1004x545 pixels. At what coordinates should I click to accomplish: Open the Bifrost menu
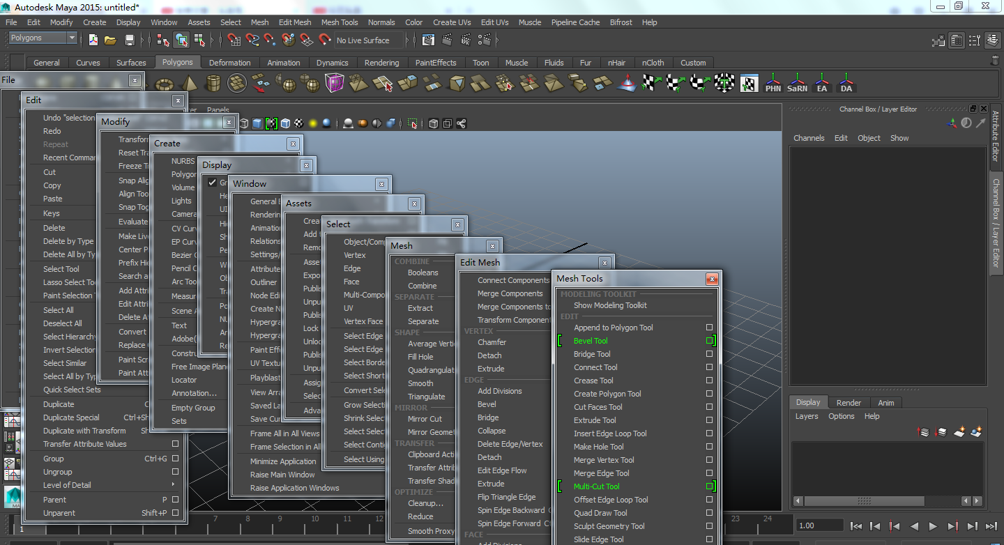pyautogui.click(x=621, y=22)
